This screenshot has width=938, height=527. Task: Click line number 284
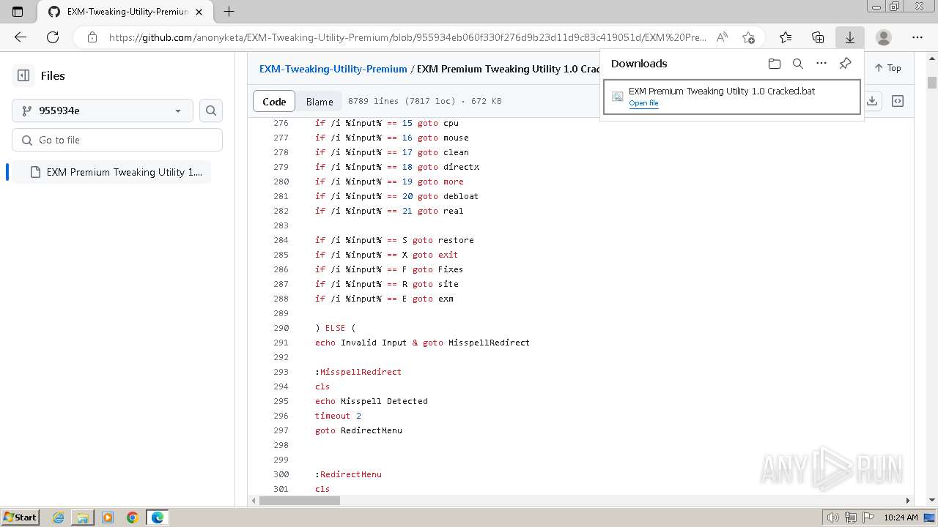click(x=281, y=240)
